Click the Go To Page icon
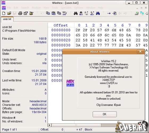Viewport: 149px width, 133px height. 114,13
